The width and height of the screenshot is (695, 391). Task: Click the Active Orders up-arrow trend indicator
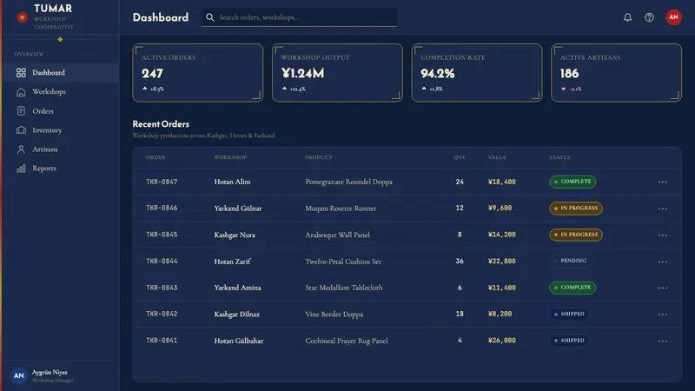coord(145,89)
